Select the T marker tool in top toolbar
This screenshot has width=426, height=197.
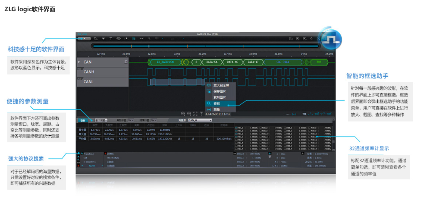[x=111, y=38]
